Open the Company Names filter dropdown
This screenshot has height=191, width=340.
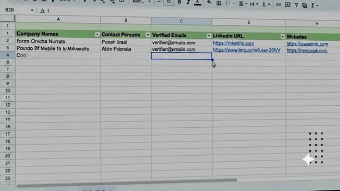click(x=97, y=34)
